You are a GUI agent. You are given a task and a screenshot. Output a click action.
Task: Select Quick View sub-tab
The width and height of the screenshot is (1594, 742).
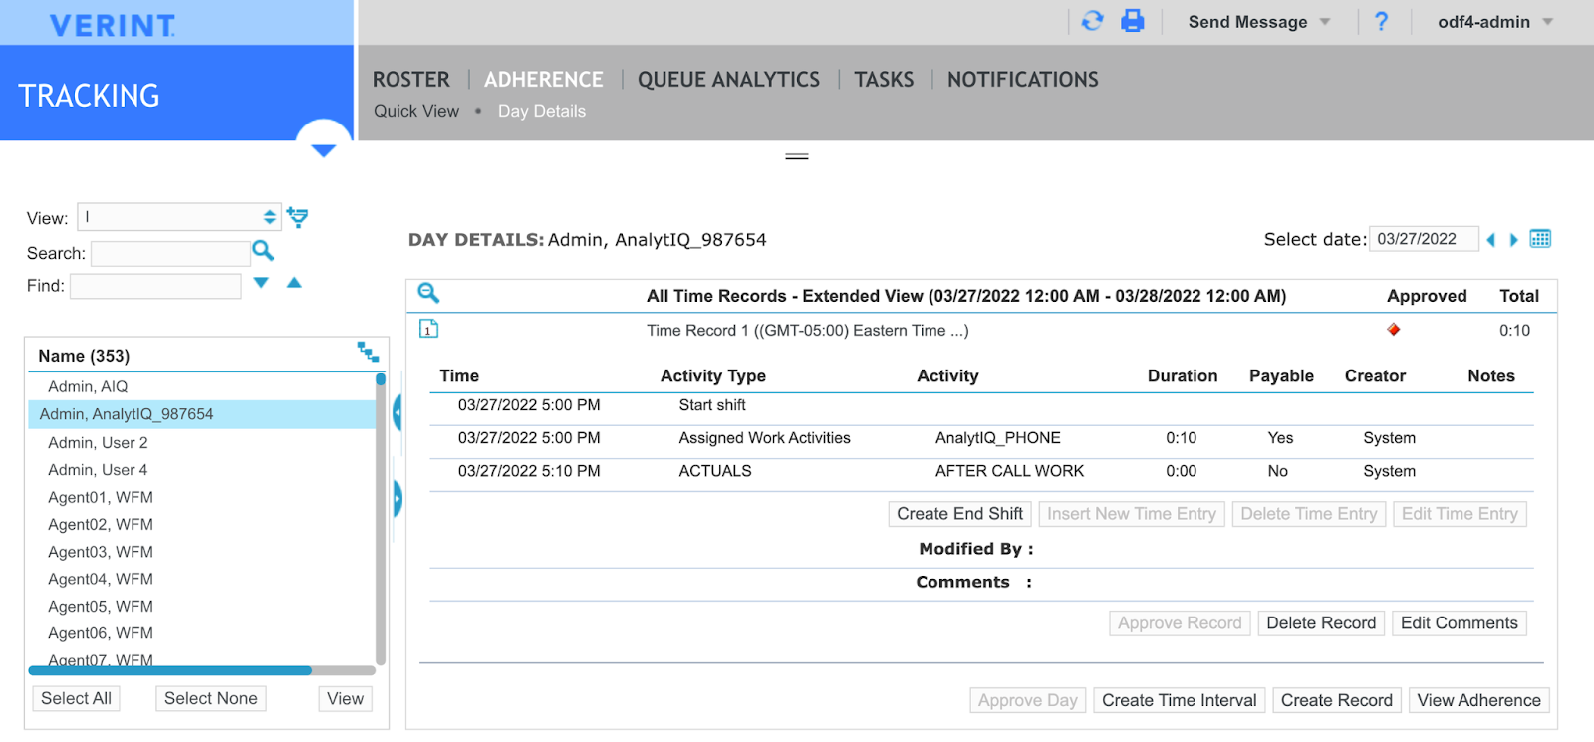click(x=416, y=111)
